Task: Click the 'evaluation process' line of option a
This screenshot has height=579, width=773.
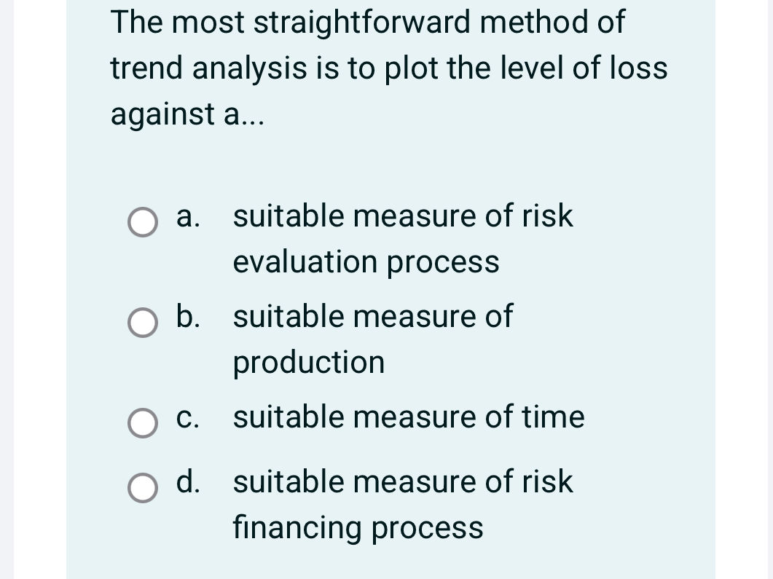Action: point(366,262)
